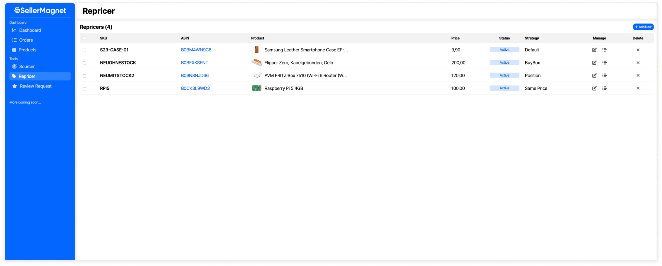Click the Price column header

tap(455, 38)
